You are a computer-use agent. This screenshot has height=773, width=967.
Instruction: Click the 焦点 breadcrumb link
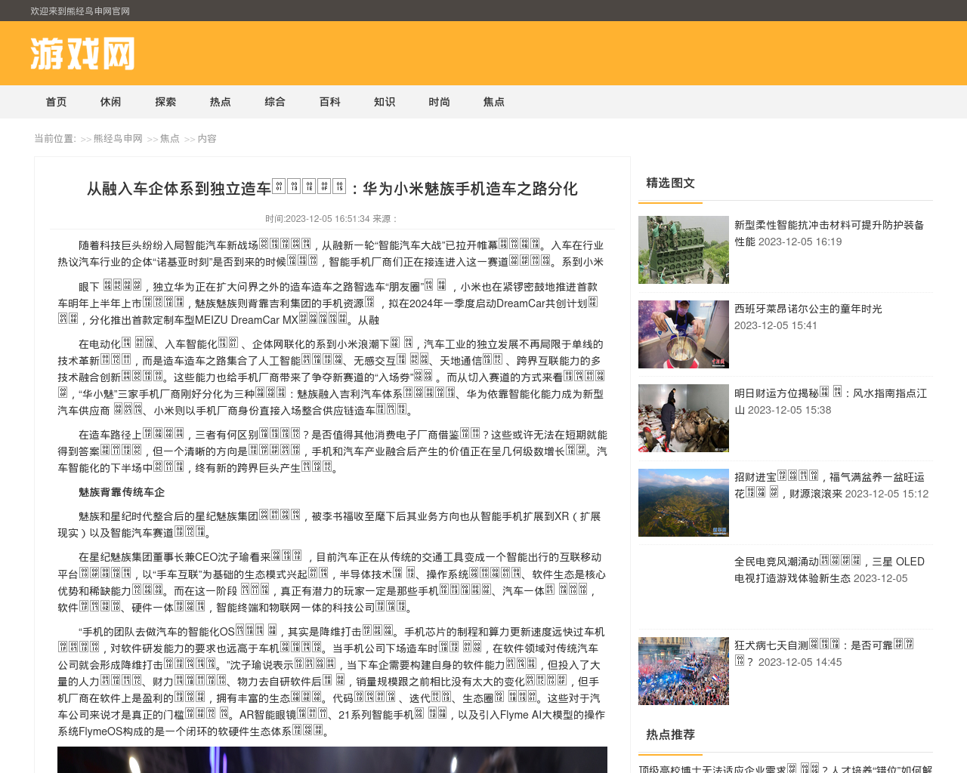pyautogui.click(x=170, y=139)
